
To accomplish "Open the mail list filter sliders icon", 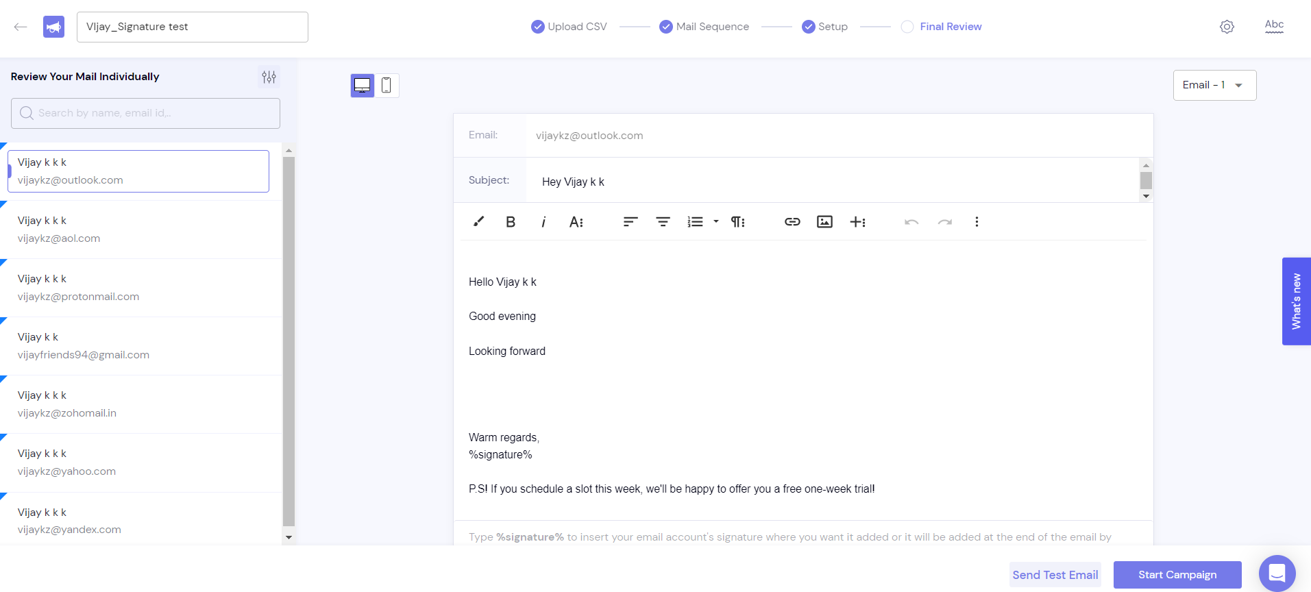I will (x=269, y=77).
